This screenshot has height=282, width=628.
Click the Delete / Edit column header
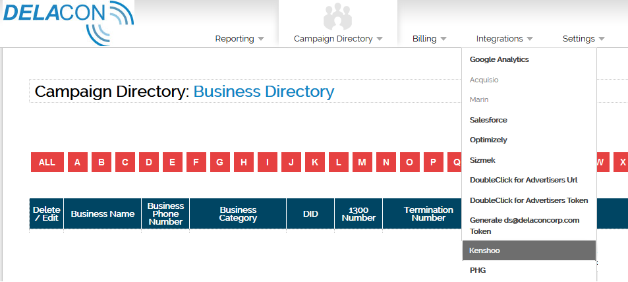(x=47, y=214)
